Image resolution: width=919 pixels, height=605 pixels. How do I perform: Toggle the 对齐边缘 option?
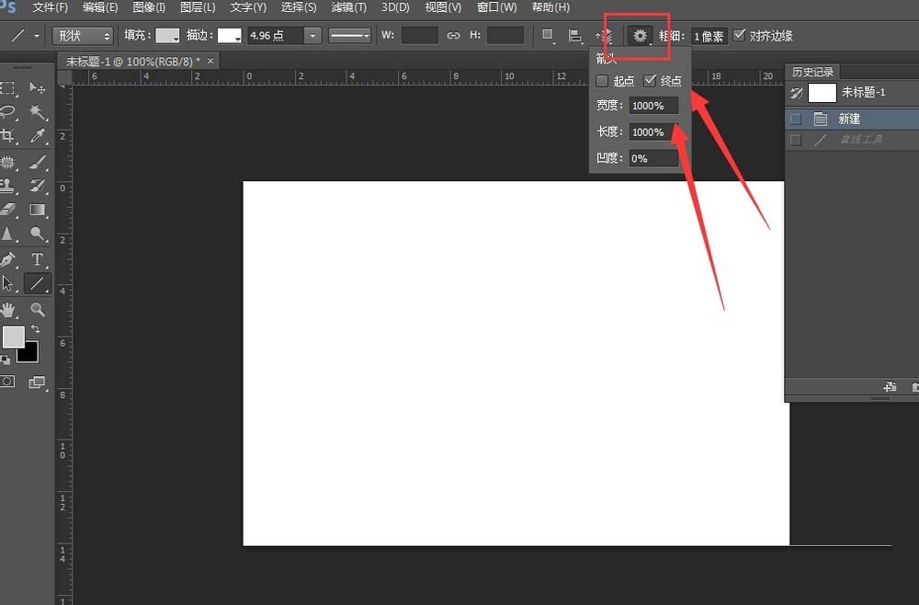click(738, 35)
